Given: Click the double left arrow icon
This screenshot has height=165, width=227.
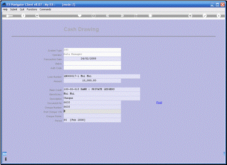Looking at the screenshot, I should 107,15.
